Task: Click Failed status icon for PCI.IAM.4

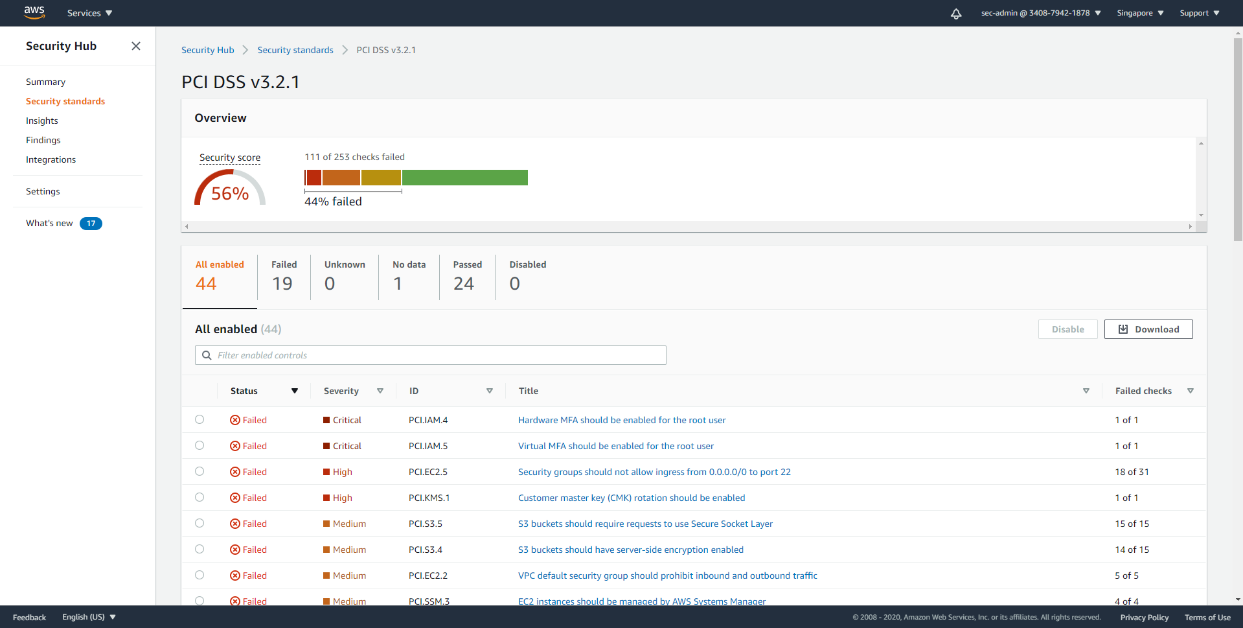Action: (235, 420)
